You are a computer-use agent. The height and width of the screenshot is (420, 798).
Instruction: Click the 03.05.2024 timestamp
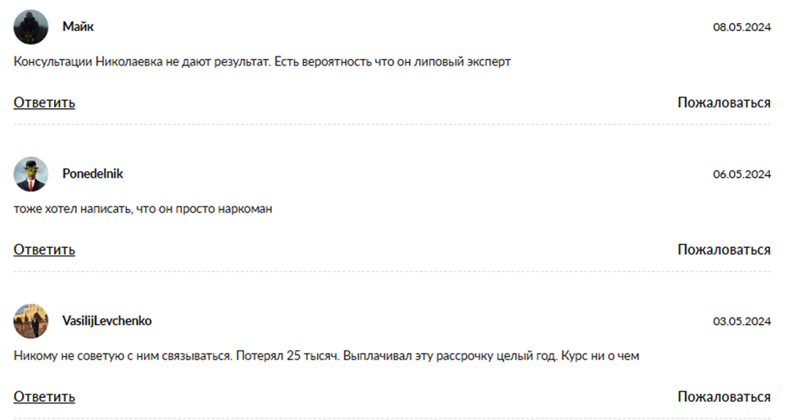point(741,321)
